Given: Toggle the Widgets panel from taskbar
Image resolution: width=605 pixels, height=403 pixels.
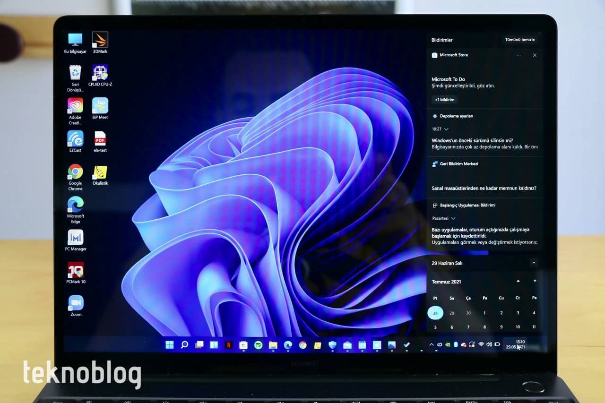Looking at the screenshot, I should point(214,345).
